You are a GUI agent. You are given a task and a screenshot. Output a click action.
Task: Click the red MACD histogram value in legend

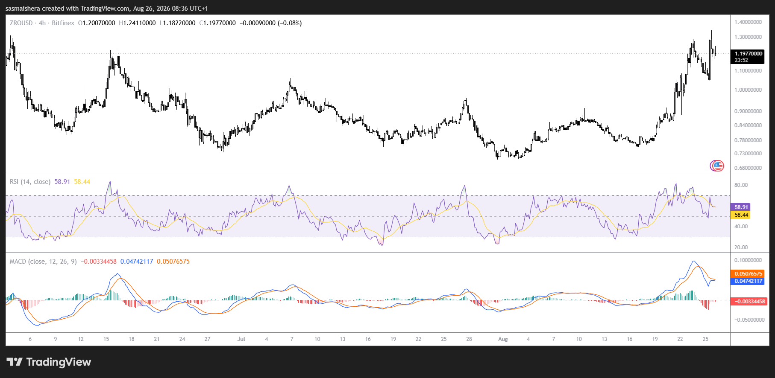point(99,262)
